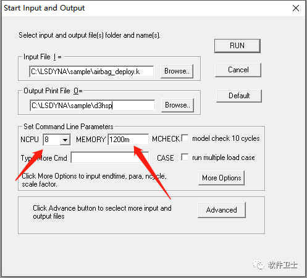Reset settings with the Default button

pos(239,96)
